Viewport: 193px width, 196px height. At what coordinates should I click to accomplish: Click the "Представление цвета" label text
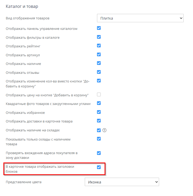point(23,182)
